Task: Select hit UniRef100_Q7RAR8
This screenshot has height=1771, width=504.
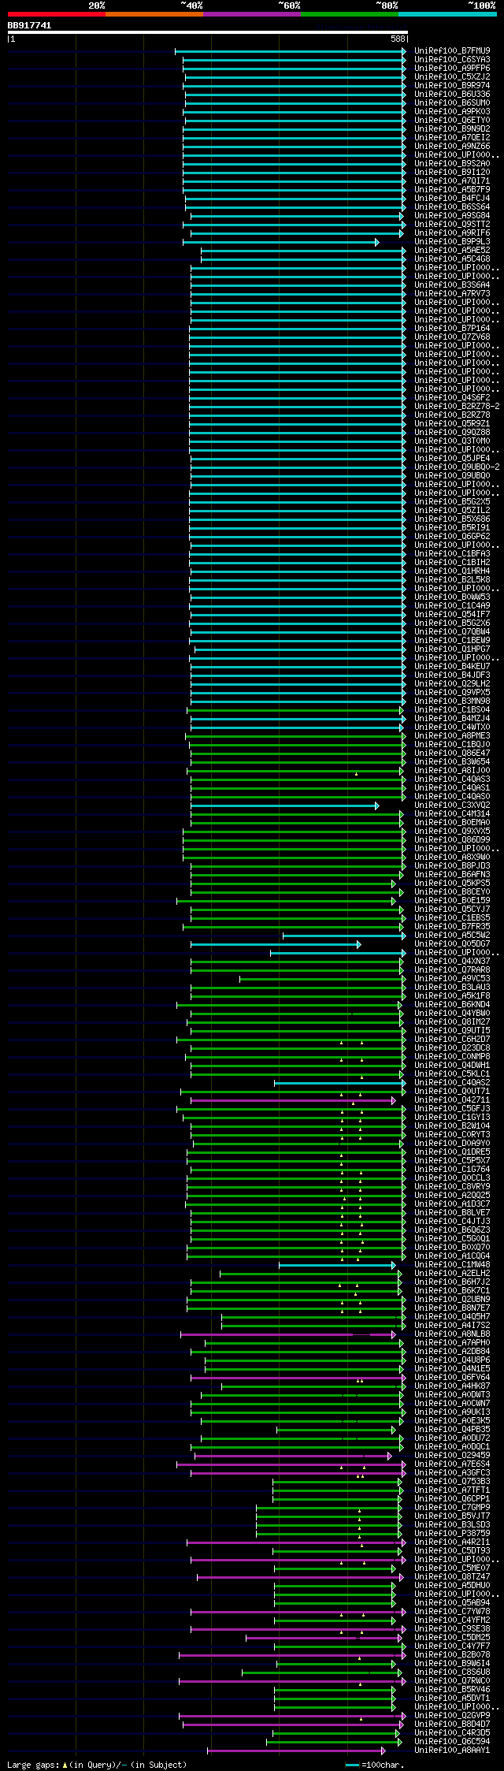Action: (452, 969)
